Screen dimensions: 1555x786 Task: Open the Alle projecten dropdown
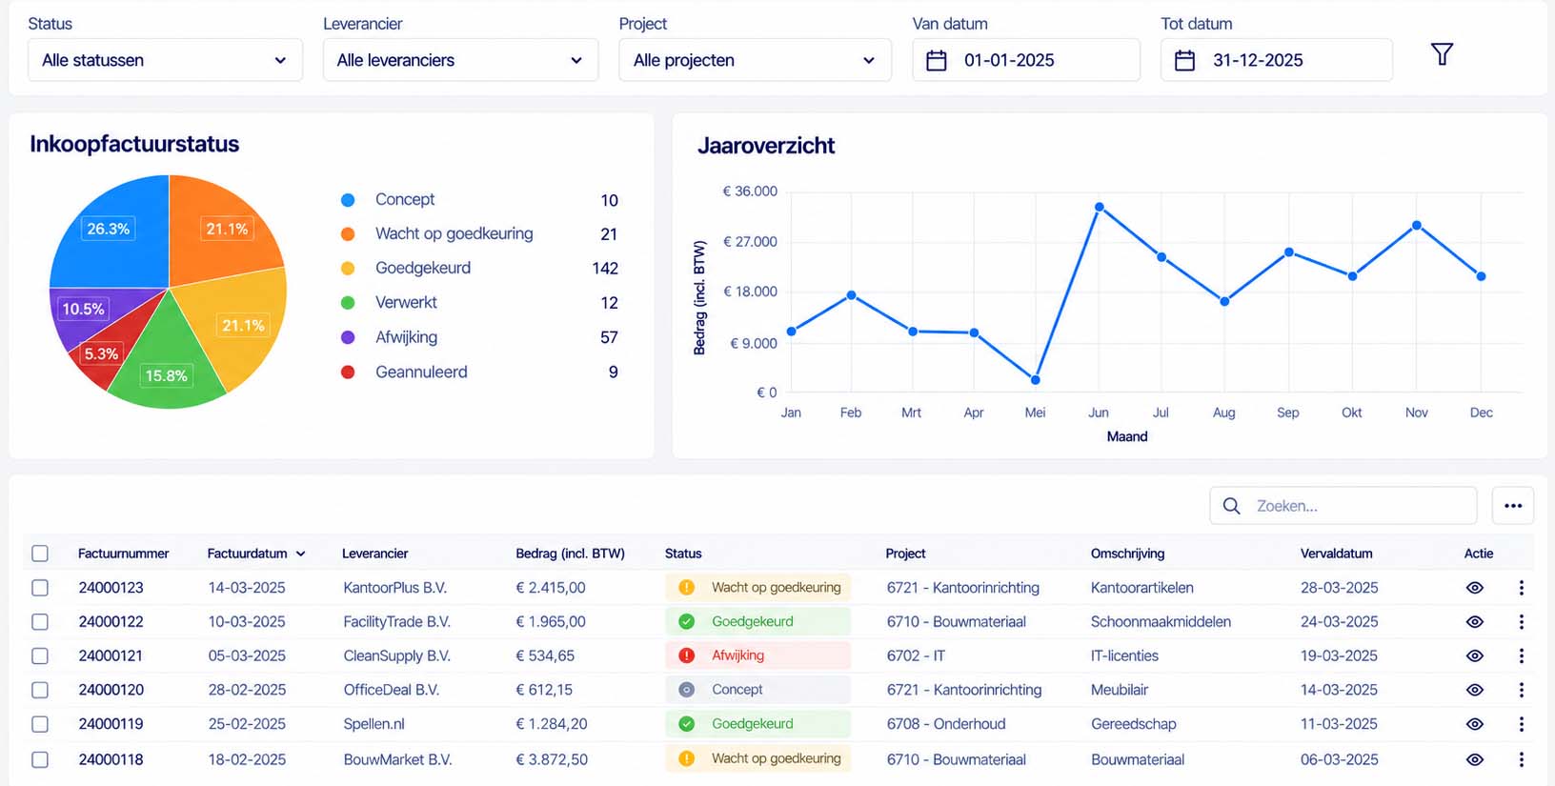coord(755,60)
